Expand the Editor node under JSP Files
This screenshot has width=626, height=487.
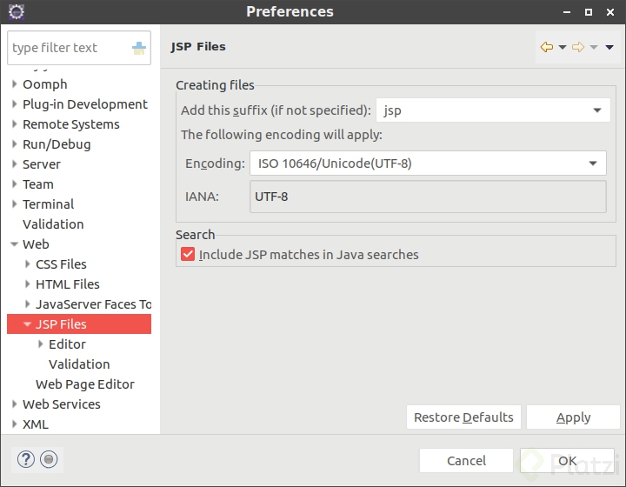(x=41, y=344)
